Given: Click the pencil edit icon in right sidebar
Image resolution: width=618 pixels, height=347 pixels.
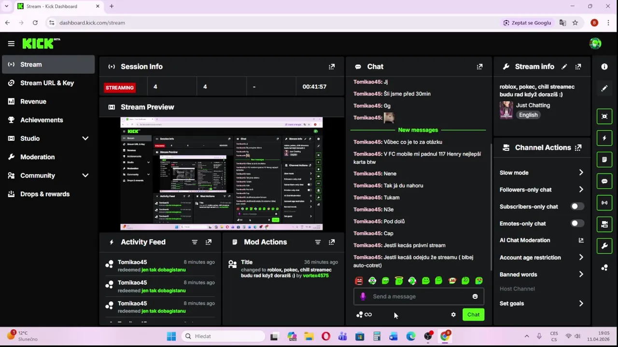Looking at the screenshot, I should coord(604,89).
